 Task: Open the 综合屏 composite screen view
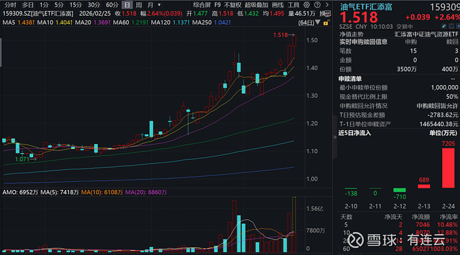pos(202,5)
